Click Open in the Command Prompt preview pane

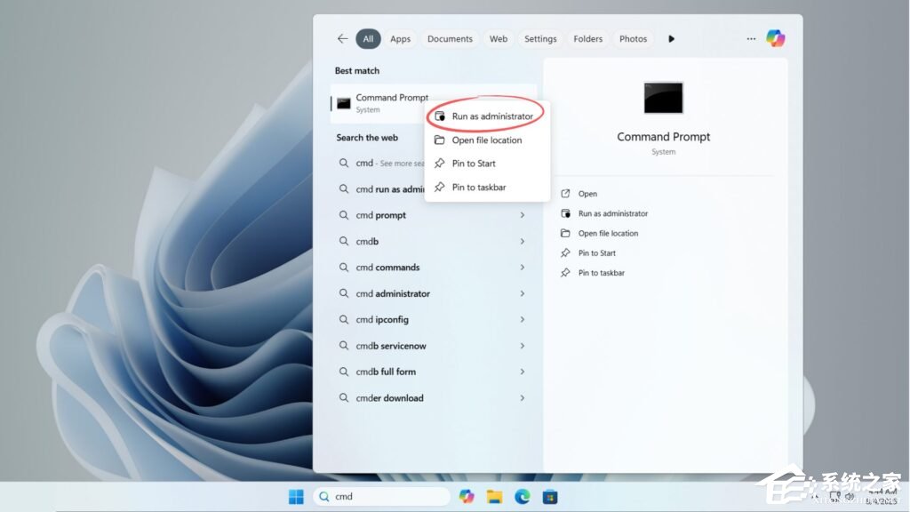pyautogui.click(x=588, y=193)
